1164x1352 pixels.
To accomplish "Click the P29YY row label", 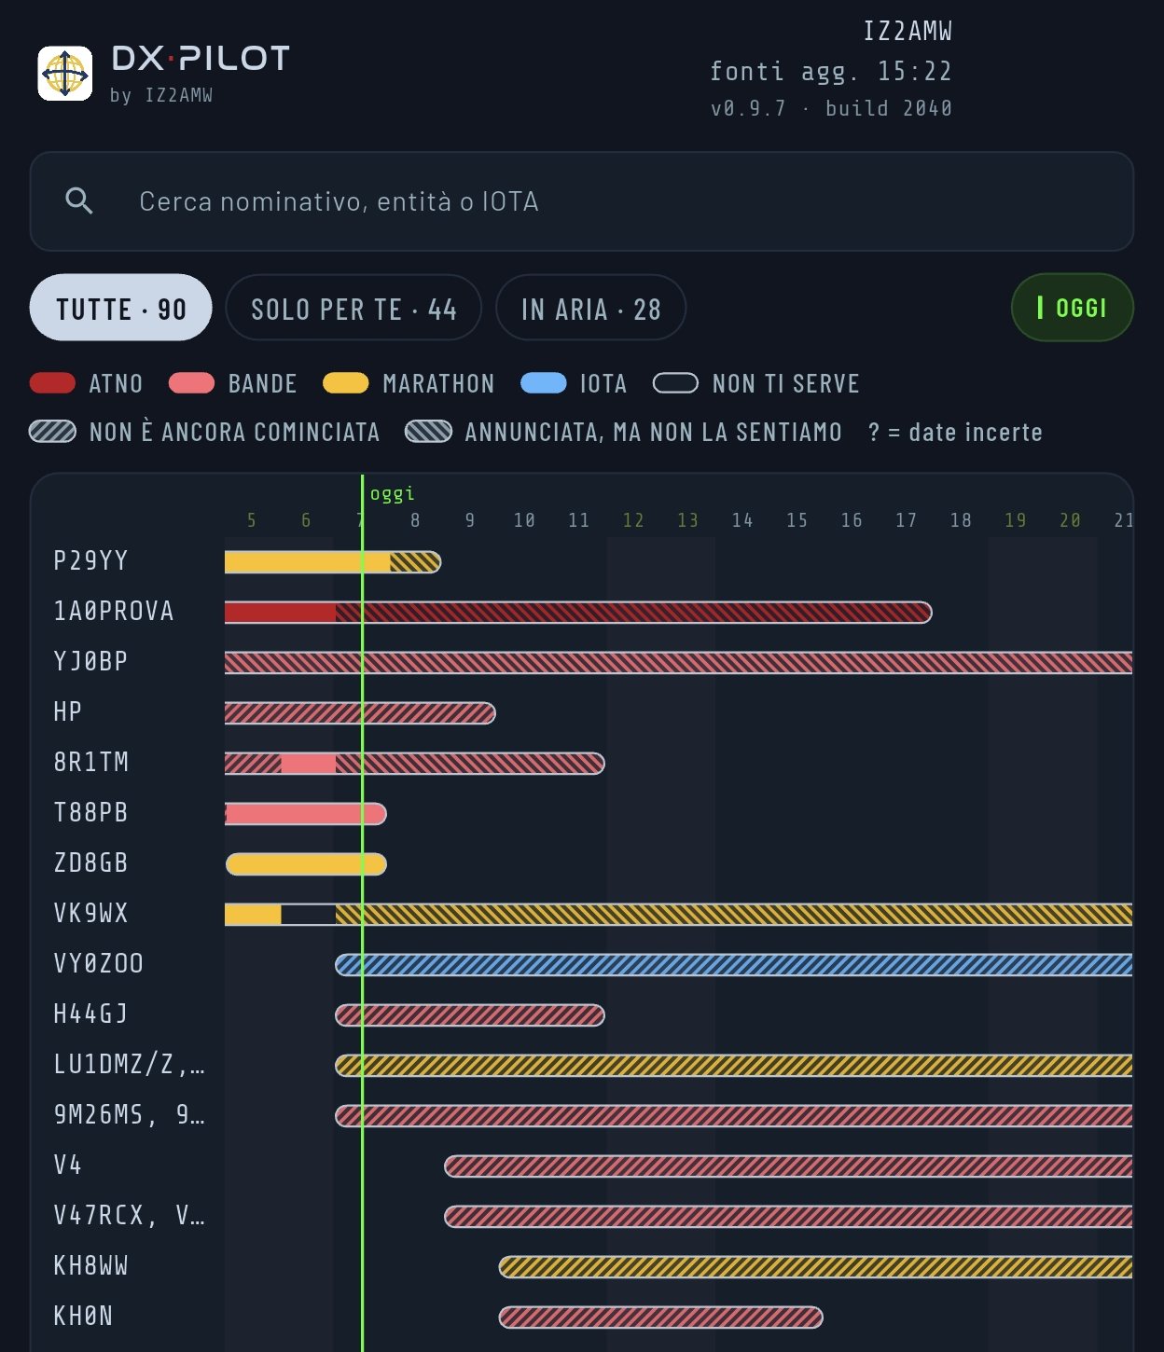I will [x=90, y=561].
